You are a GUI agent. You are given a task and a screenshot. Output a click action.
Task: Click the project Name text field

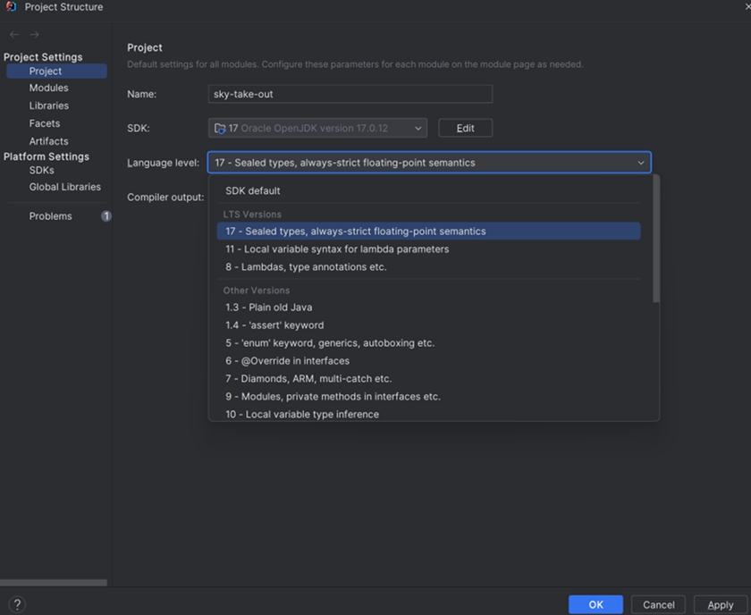(350, 94)
